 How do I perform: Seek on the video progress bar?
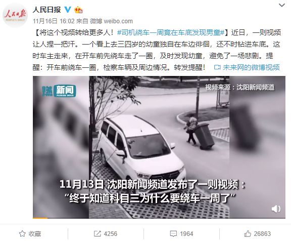coord(159,218)
